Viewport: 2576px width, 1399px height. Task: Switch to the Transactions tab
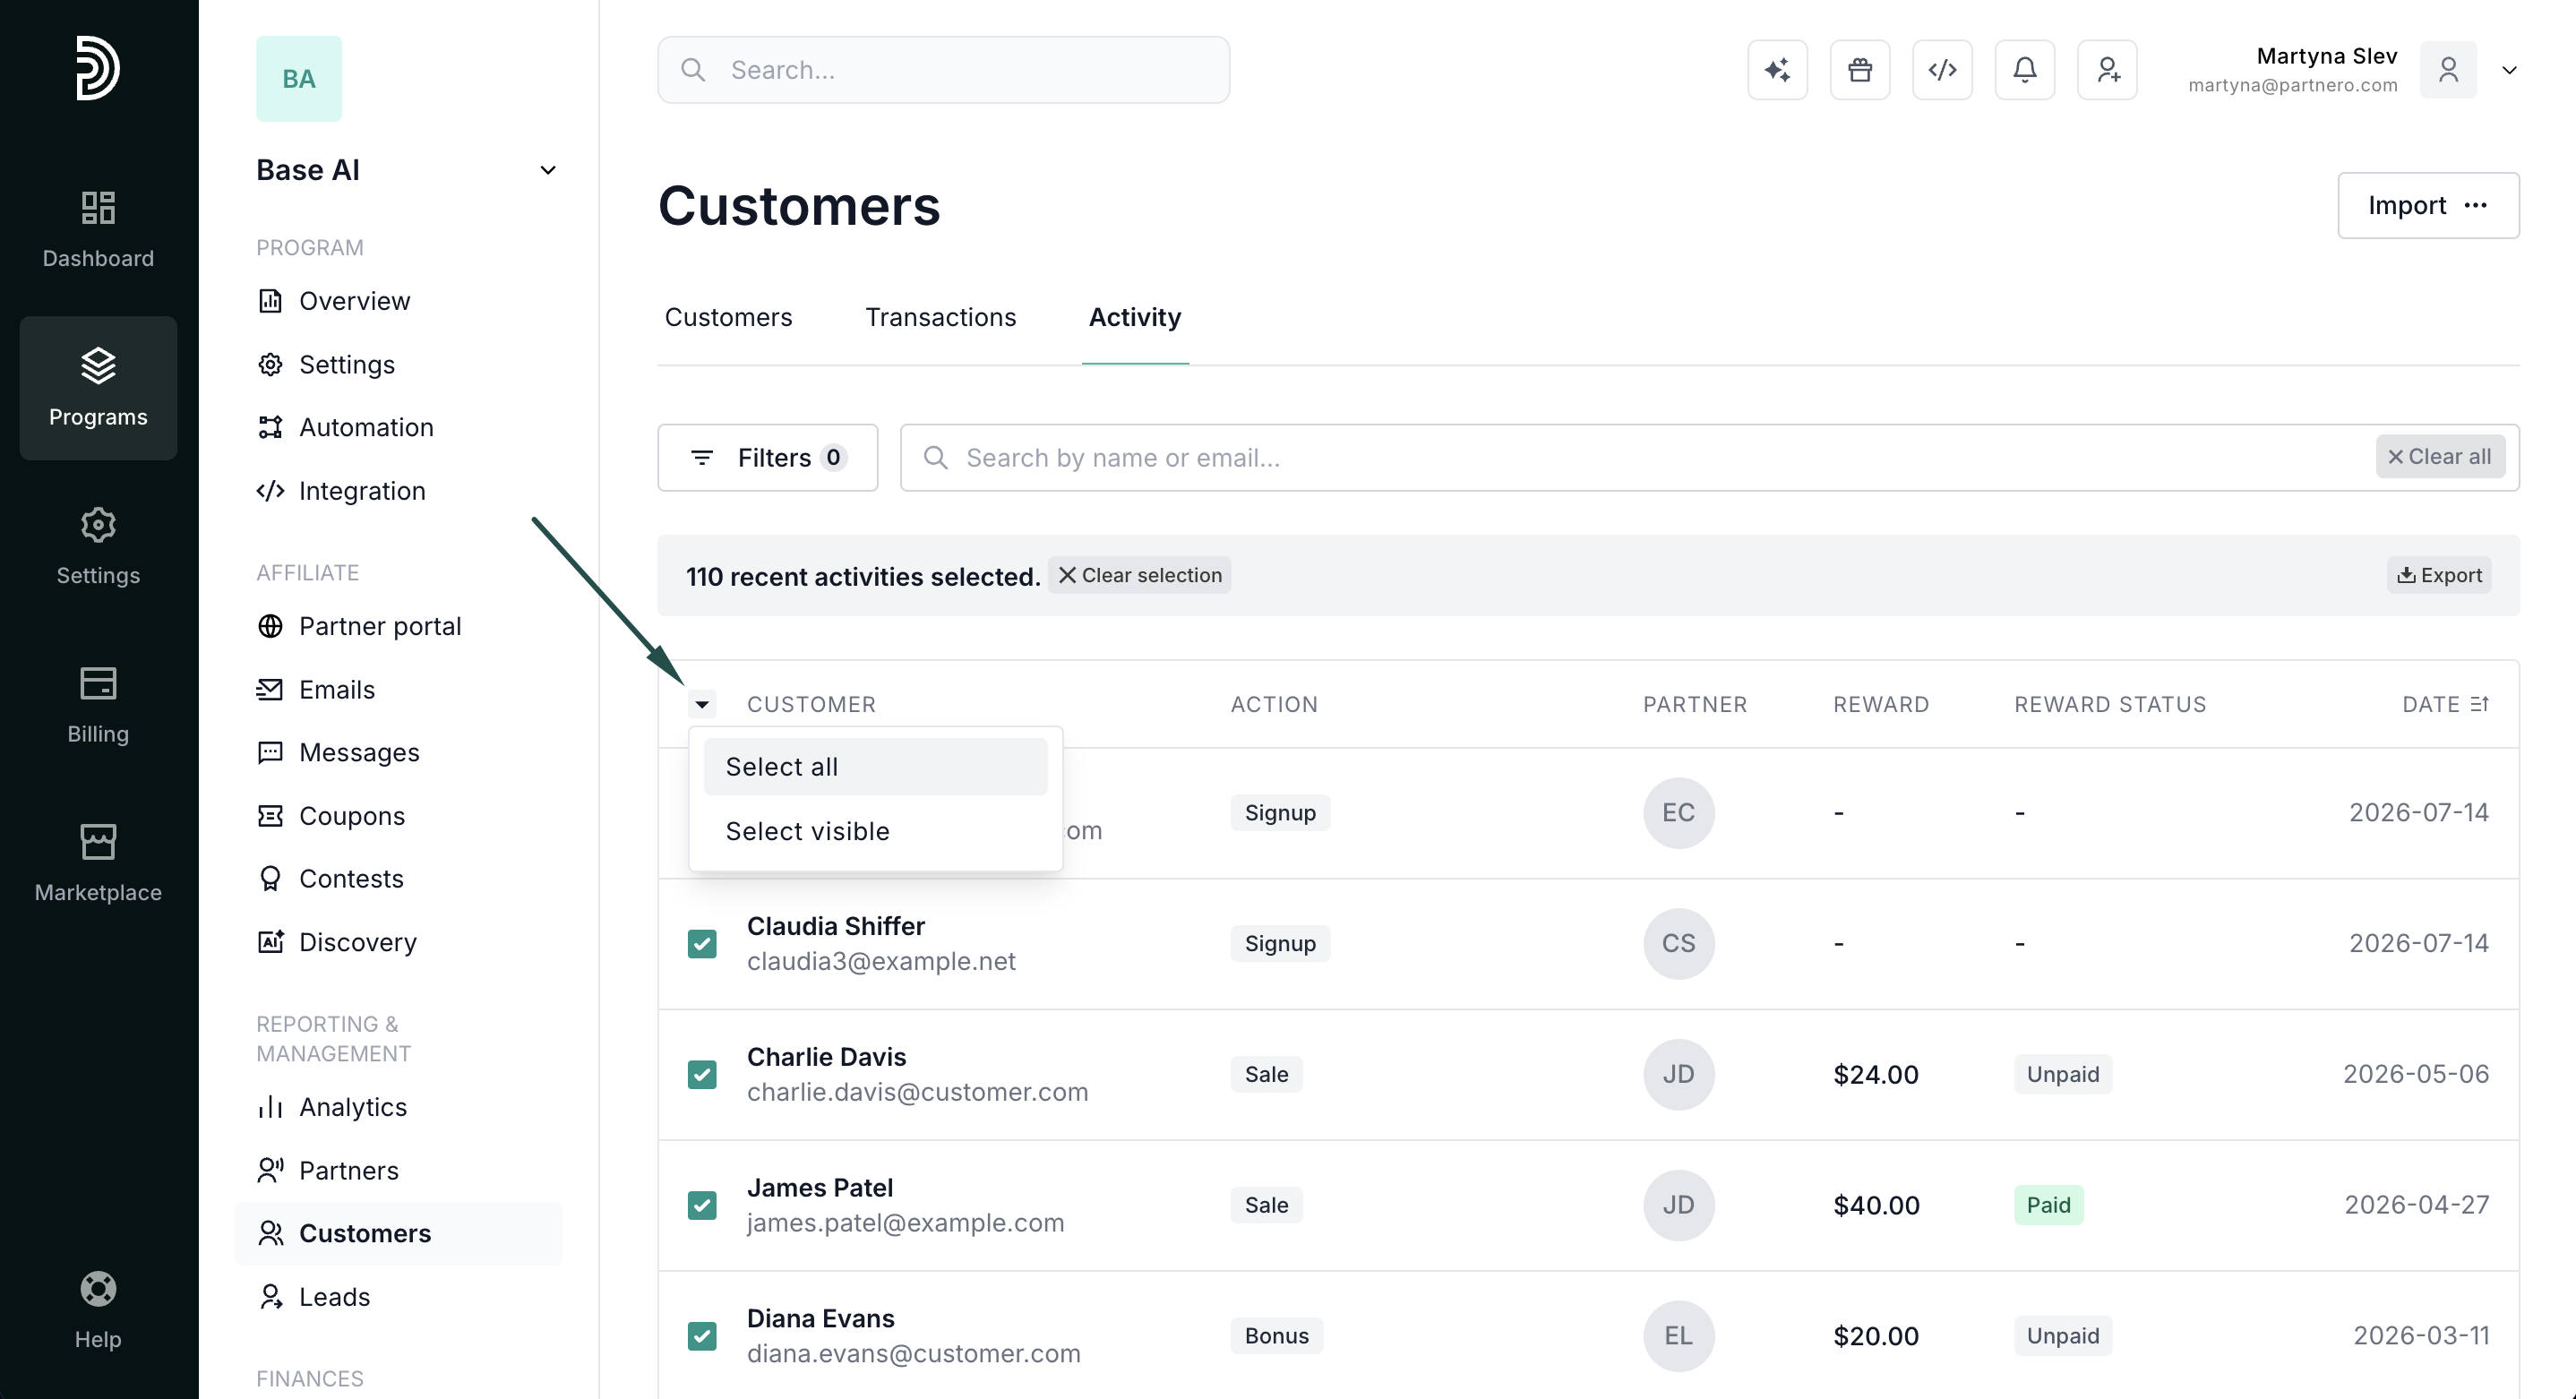tap(940, 317)
